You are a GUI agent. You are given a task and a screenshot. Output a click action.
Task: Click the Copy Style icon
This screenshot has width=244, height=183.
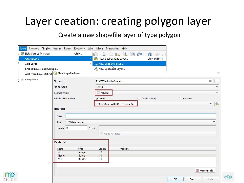(22, 79)
